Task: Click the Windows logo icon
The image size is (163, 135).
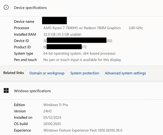Action: (6, 90)
